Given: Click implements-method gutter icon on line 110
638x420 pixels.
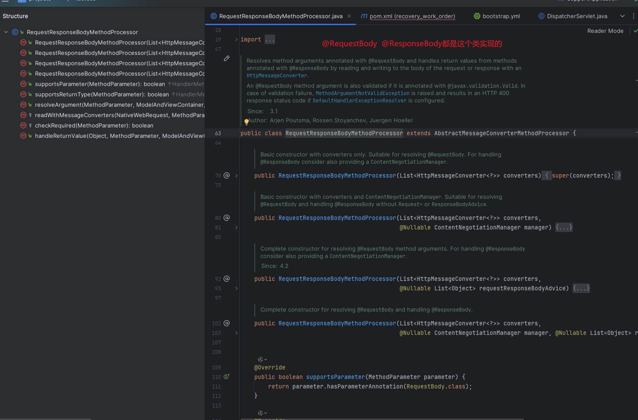Looking at the screenshot, I should 227,377.
